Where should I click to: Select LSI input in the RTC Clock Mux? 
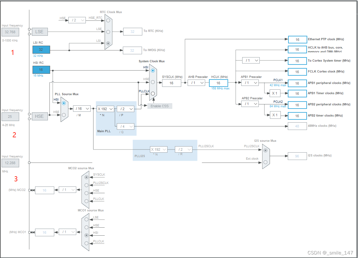[x=108, y=43]
